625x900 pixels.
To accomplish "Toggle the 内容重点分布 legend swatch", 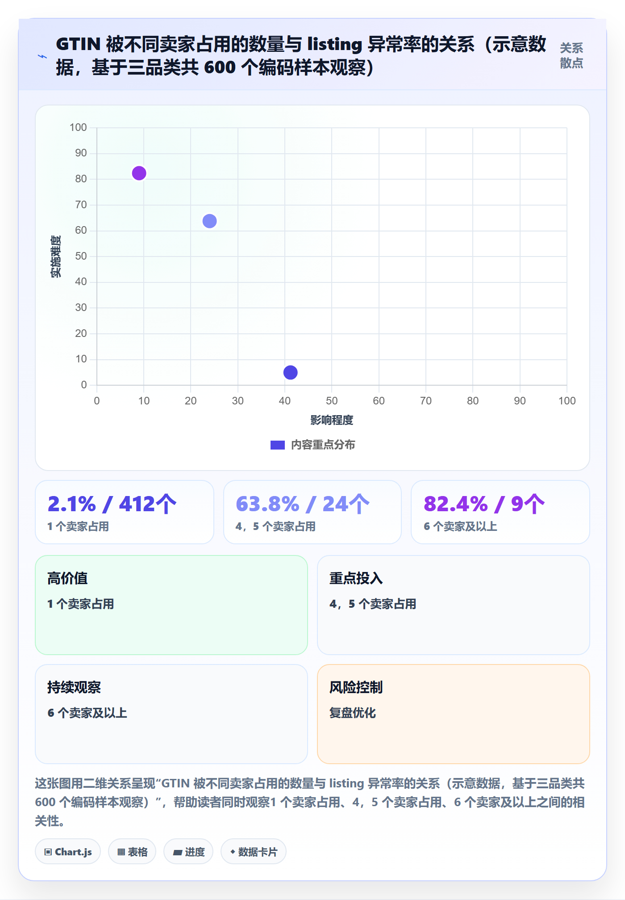I will coord(277,445).
